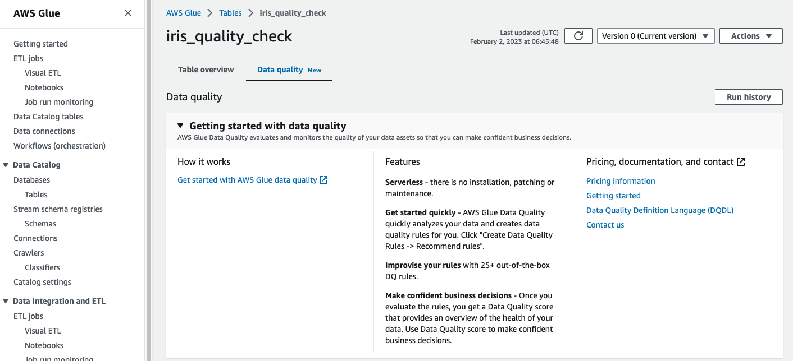Refresh the iris_quality_check table view
The image size is (793, 361).
click(x=578, y=35)
